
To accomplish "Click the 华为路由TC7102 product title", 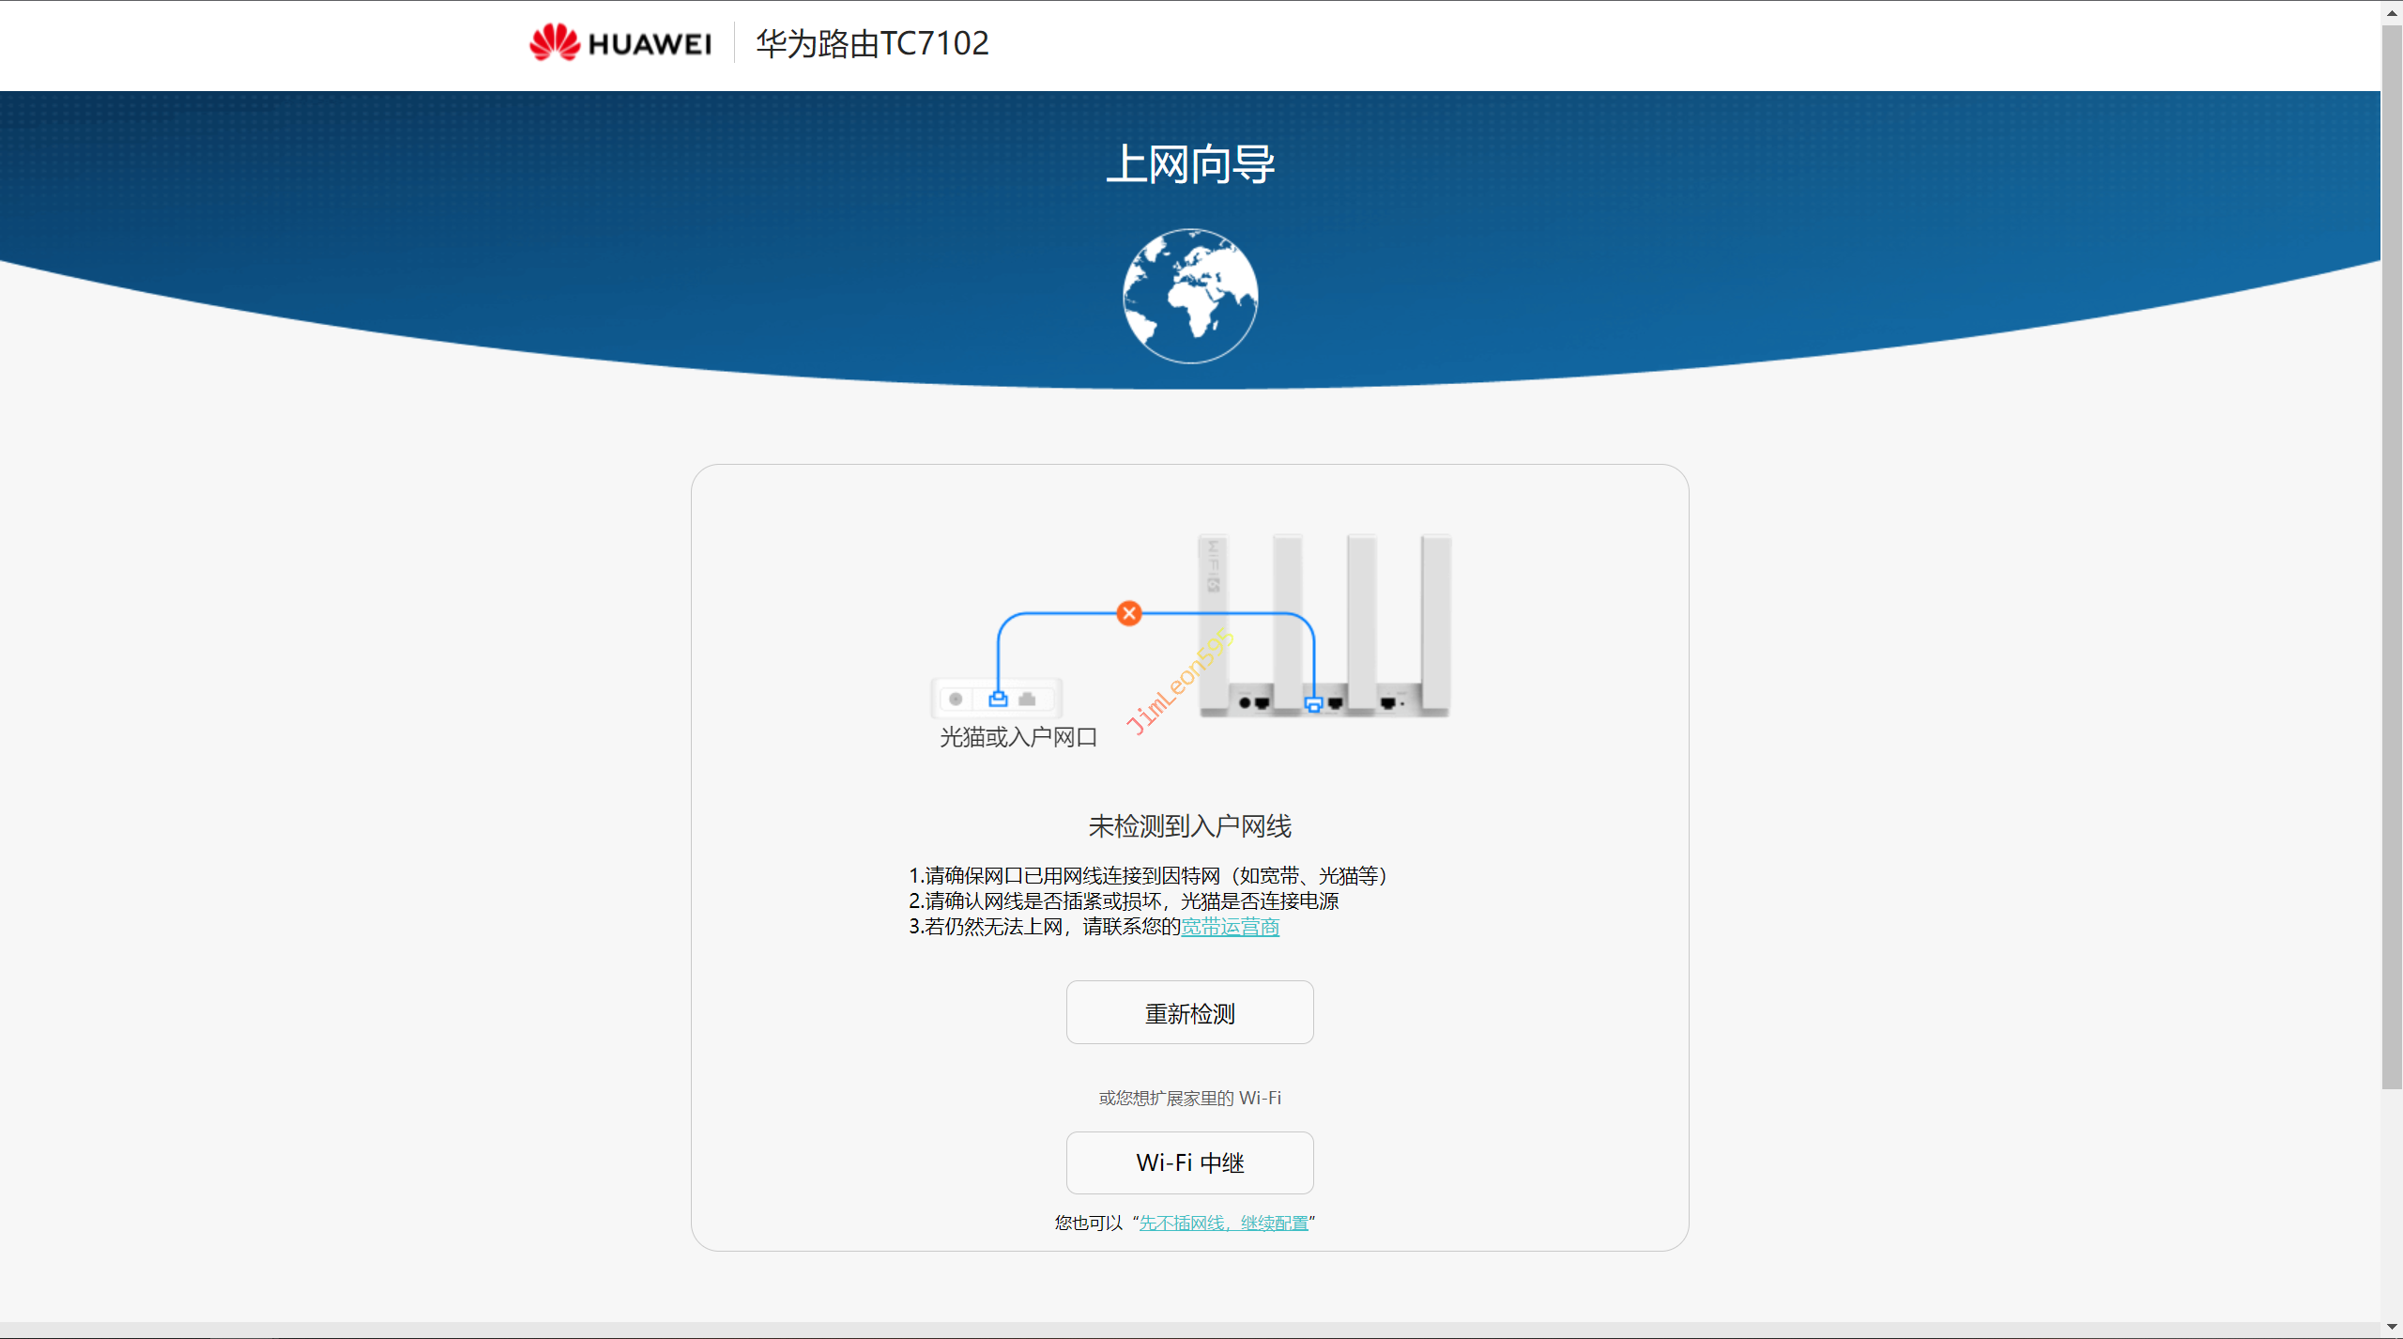I will pyautogui.click(x=872, y=43).
